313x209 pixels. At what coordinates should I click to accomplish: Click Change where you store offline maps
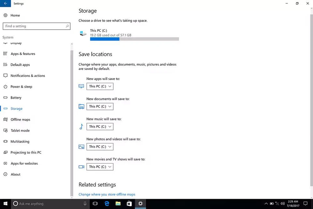click(x=107, y=194)
